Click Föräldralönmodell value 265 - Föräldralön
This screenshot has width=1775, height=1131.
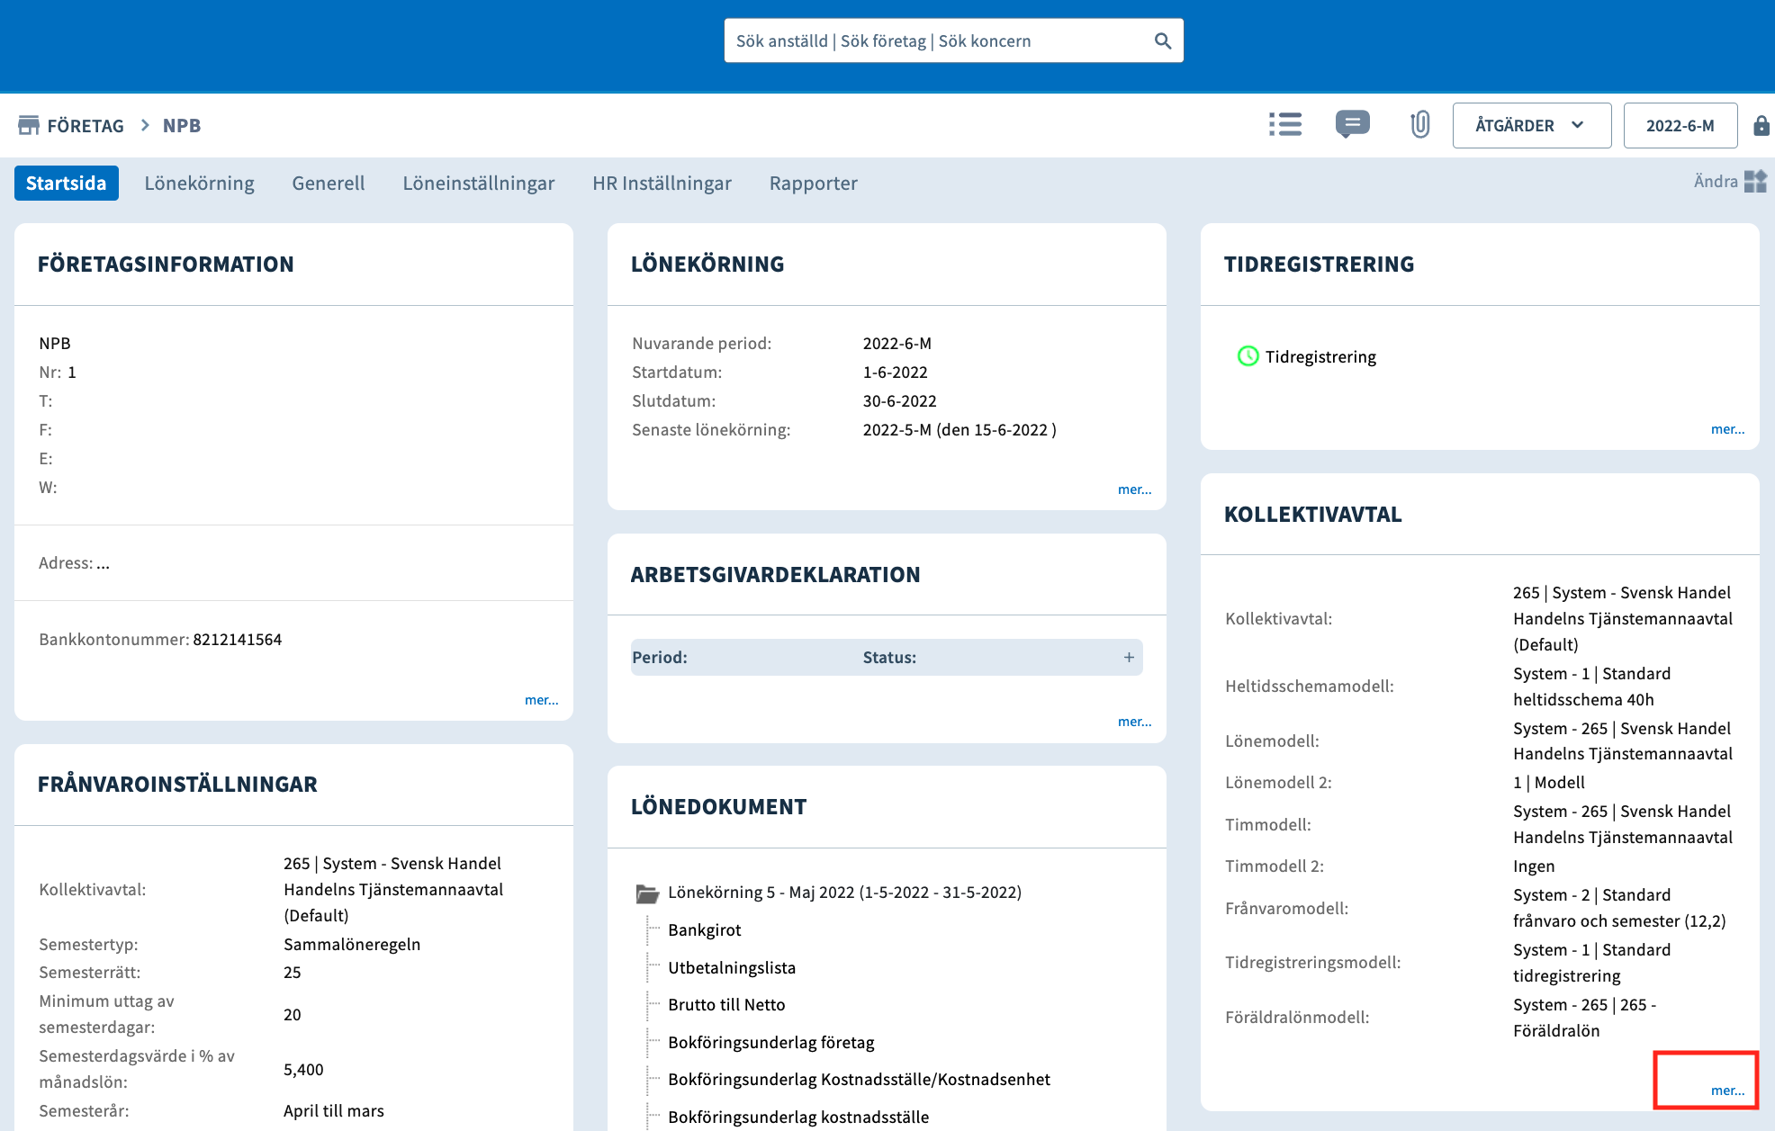coord(1585,1018)
